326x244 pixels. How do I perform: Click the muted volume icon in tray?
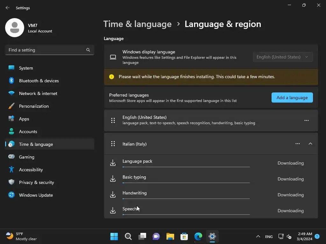click(289, 236)
